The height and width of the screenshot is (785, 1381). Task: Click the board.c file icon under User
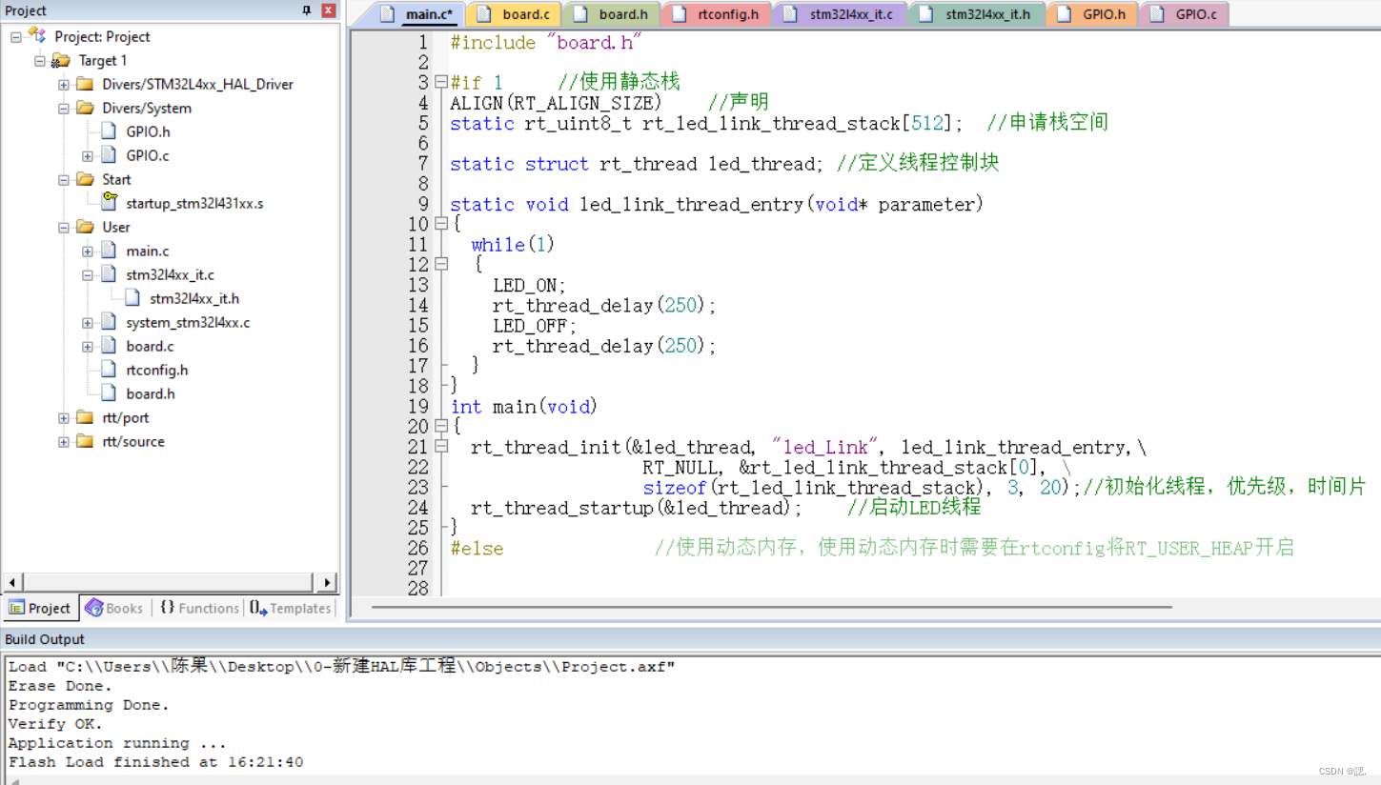pyautogui.click(x=108, y=346)
